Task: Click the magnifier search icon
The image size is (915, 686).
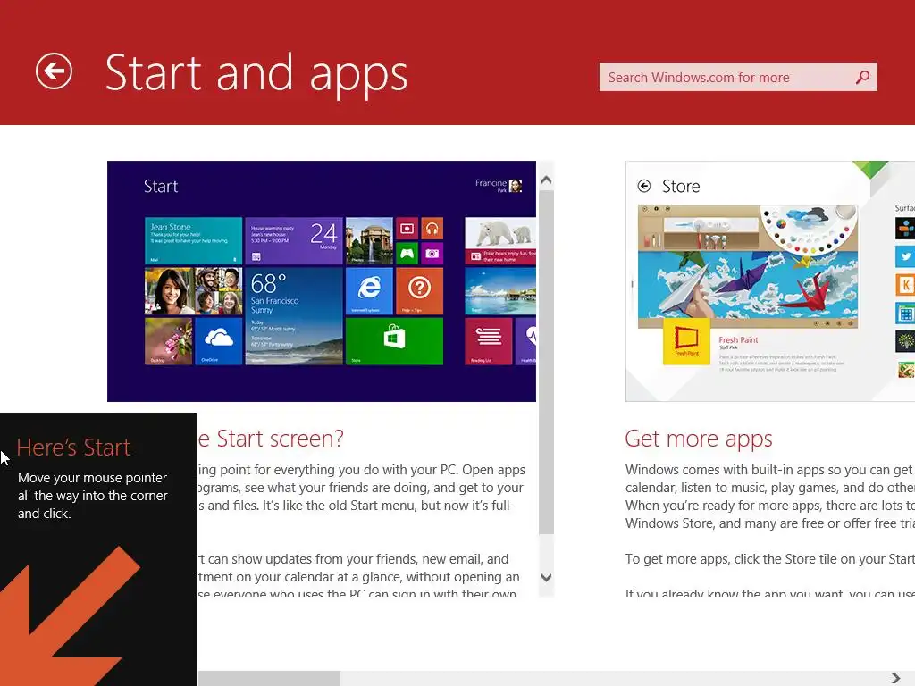Action: click(x=862, y=78)
